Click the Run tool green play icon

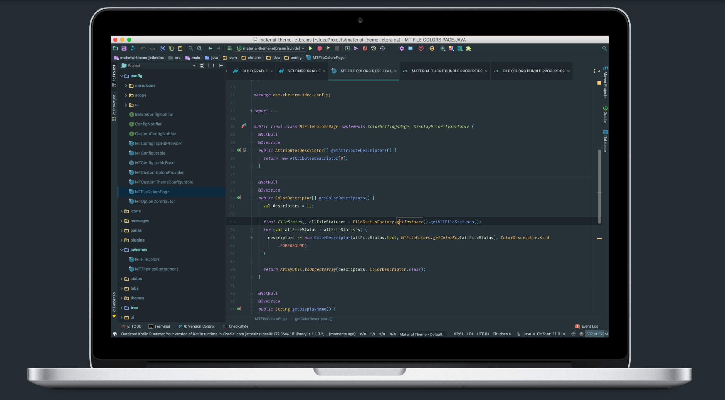311,48
